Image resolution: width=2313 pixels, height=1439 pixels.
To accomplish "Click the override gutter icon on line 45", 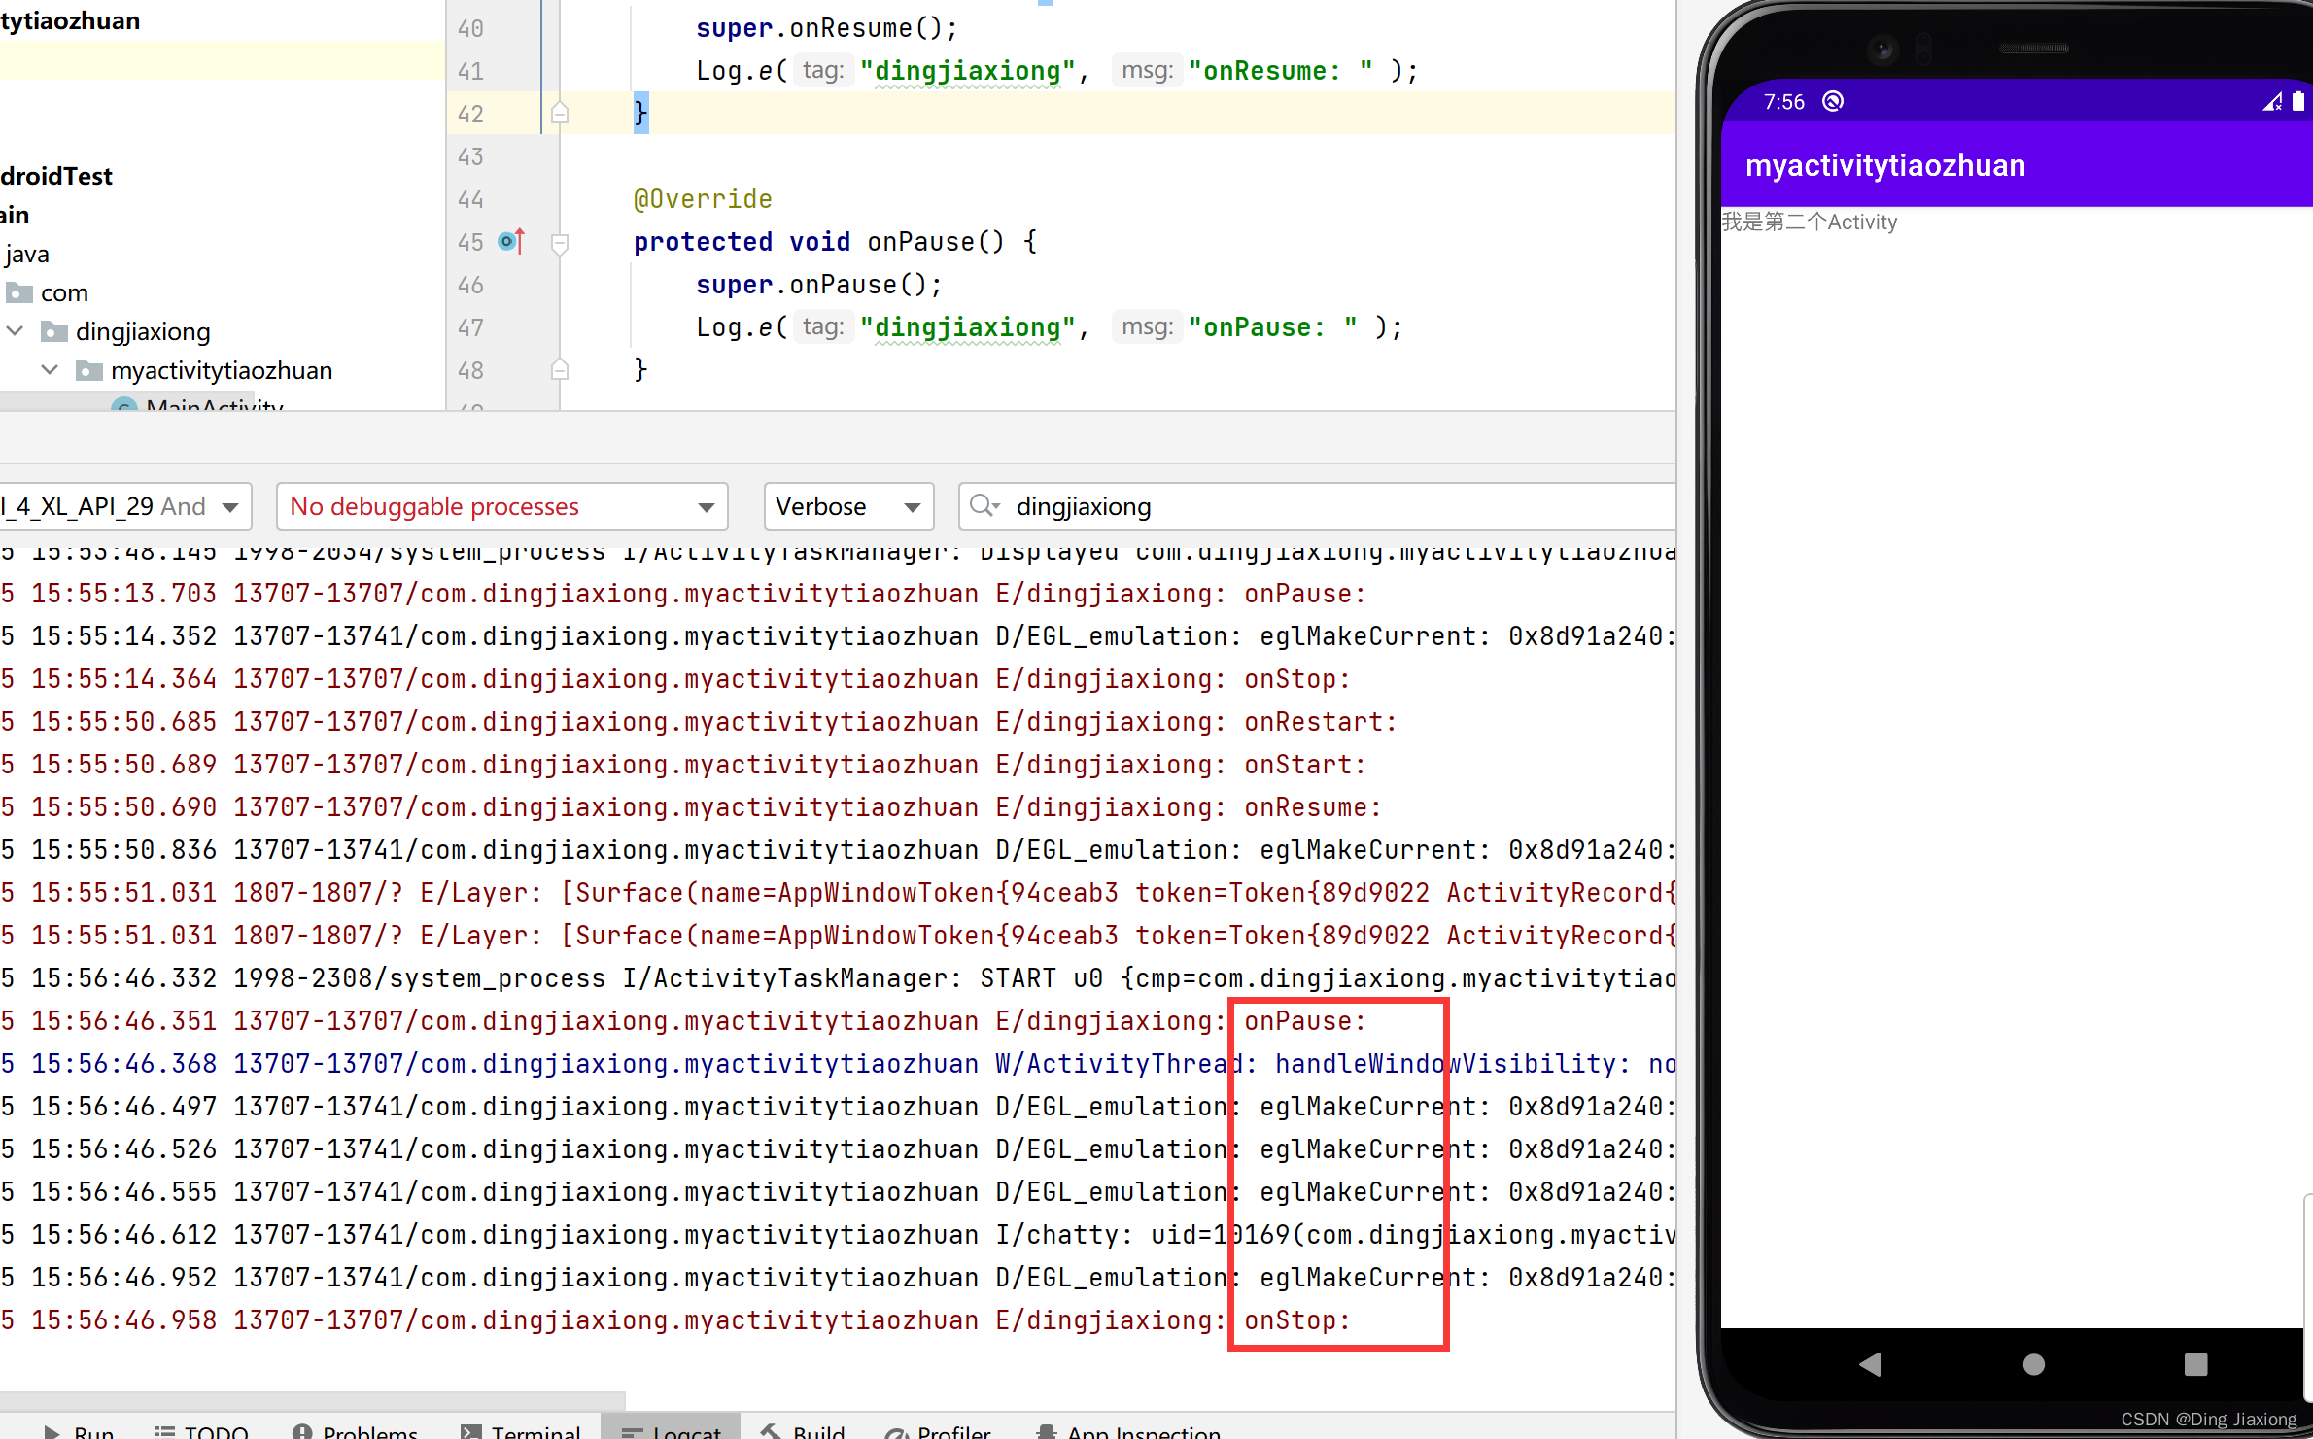I will (511, 241).
